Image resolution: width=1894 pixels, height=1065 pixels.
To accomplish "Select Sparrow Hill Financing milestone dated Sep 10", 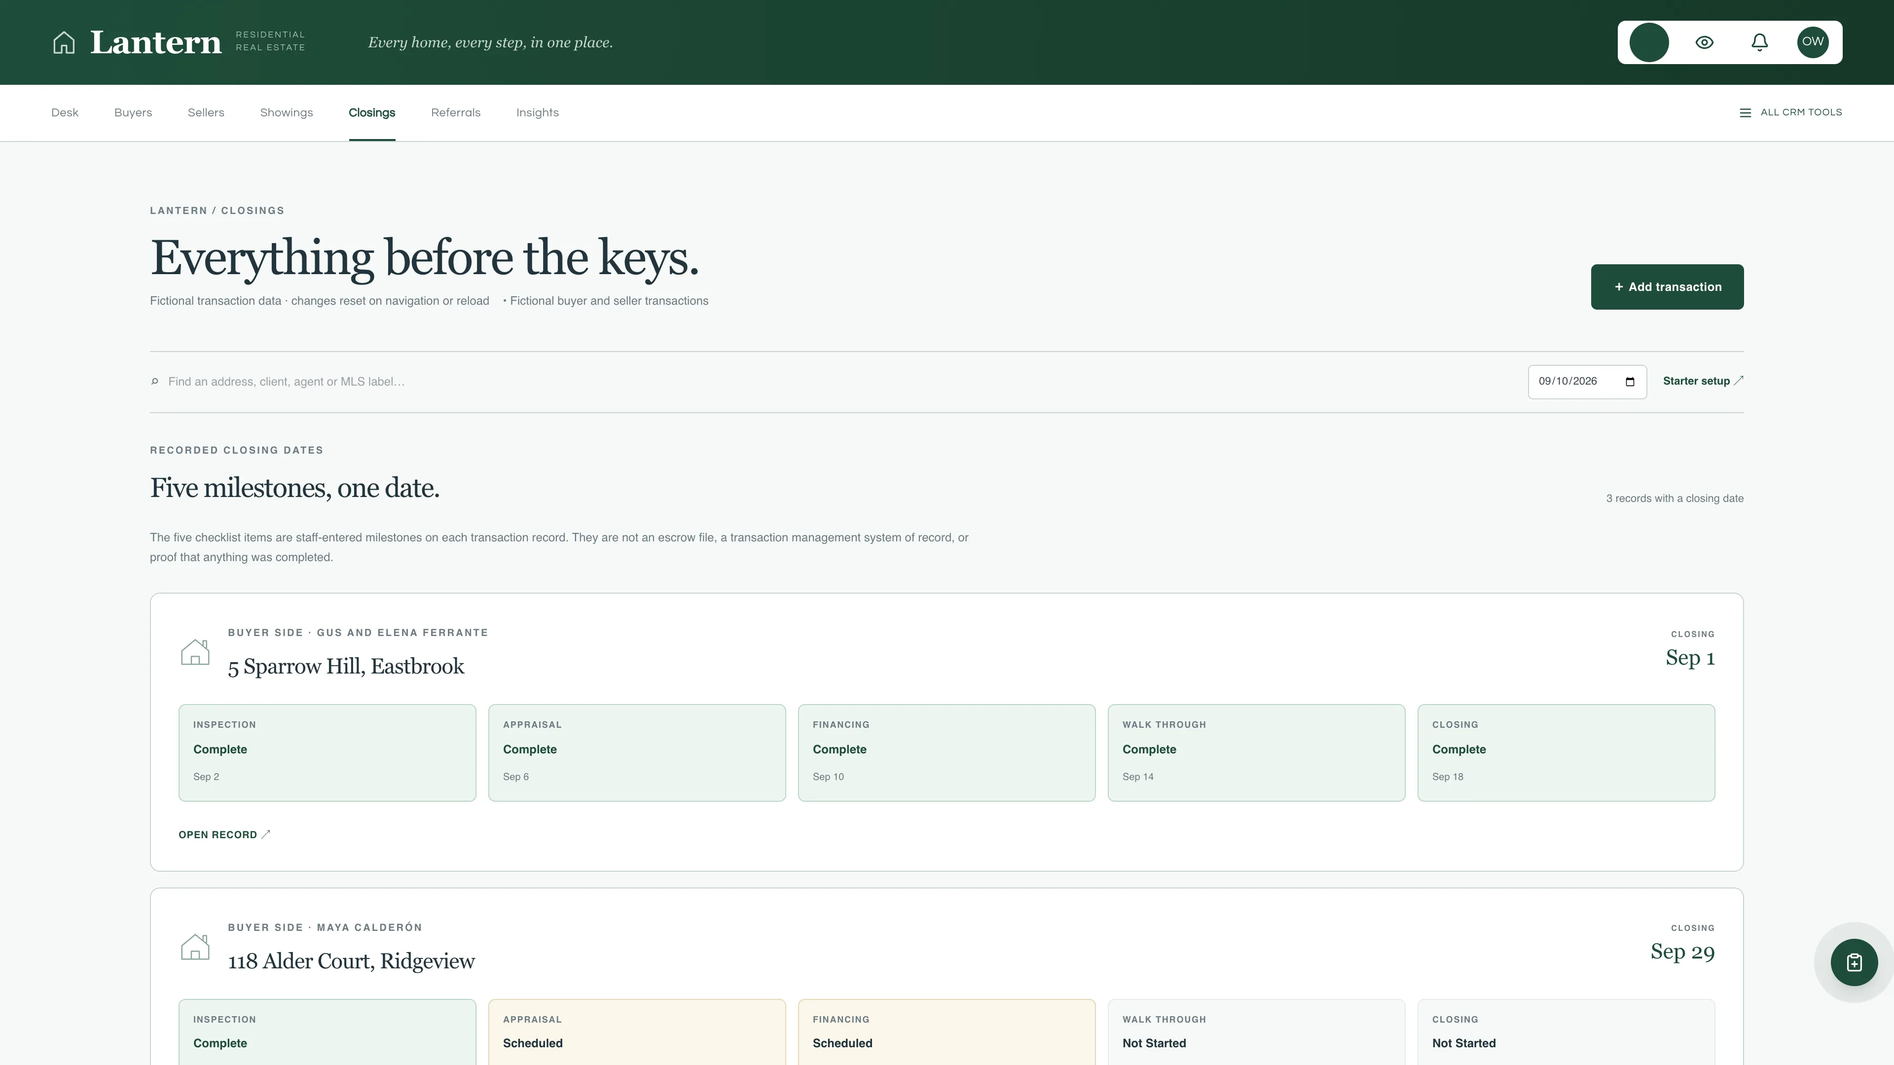I will point(947,752).
